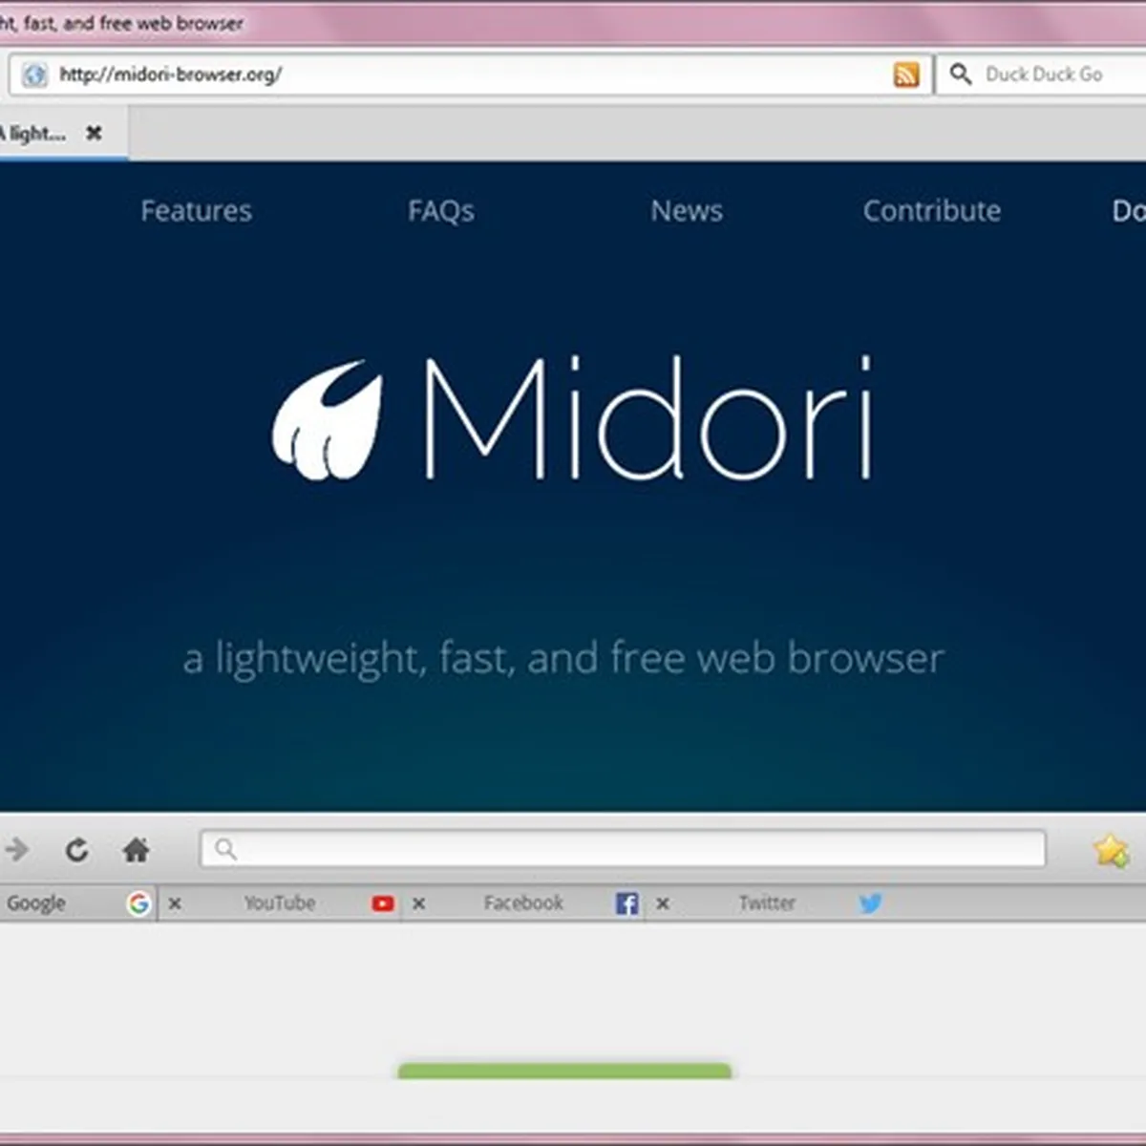Click the Midori leaf paw logo
This screenshot has height=1146, width=1146.
pyautogui.click(x=328, y=420)
